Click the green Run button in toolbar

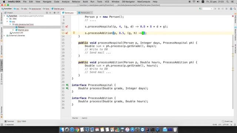click(x=215, y=9)
